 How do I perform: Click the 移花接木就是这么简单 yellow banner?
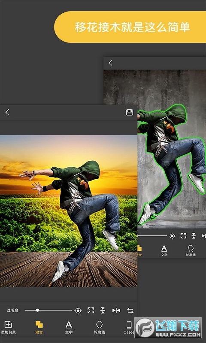click(x=130, y=27)
